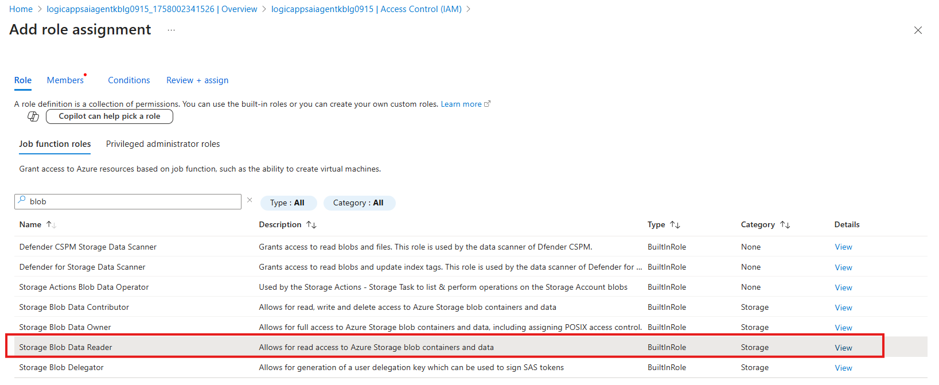The image size is (939, 385).
Task: View details for Storage Blob Data Contributor
Action: coord(843,308)
